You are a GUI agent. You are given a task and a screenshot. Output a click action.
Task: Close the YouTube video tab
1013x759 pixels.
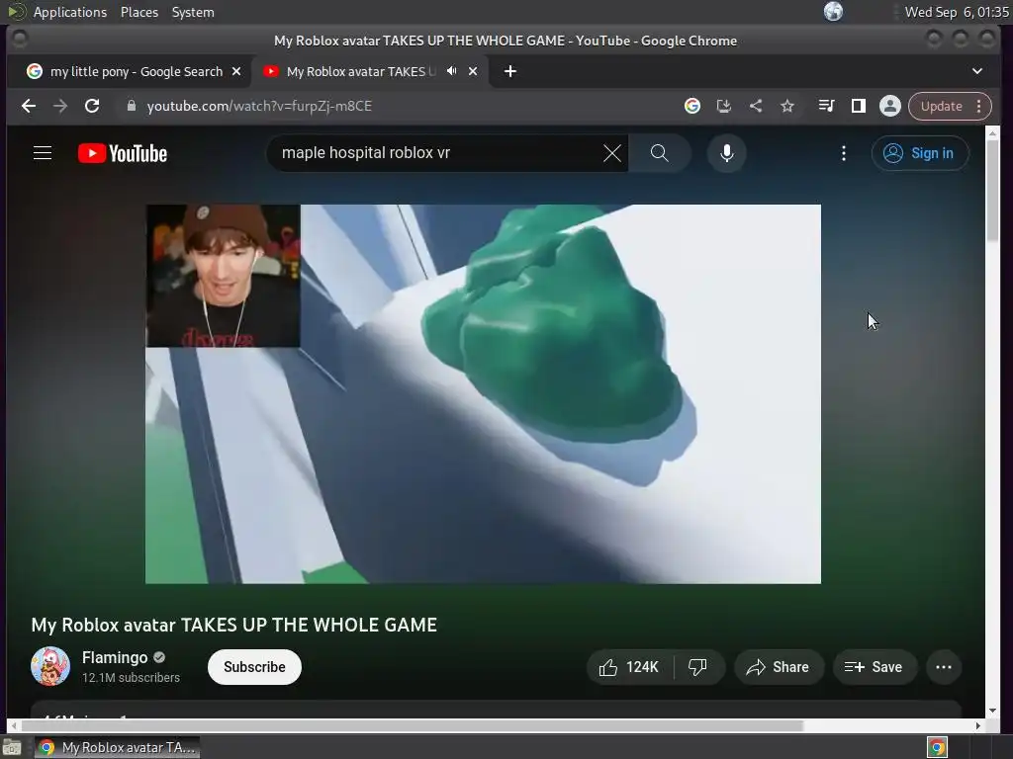click(x=473, y=71)
